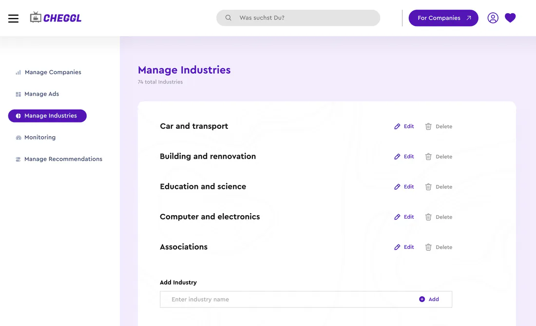
Task: Go to Manage Ads
Action: [x=37, y=94]
